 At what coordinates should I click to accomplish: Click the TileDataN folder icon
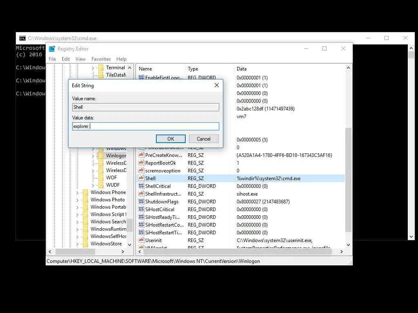[x=101, y=75]
